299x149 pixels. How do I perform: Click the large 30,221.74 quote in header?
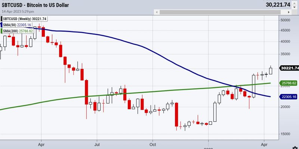tap(278, 5)
